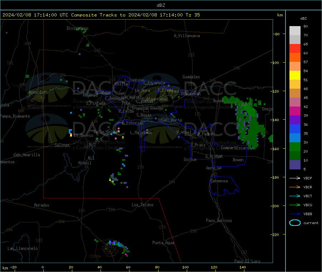Click the 'J_Prats' map label

coord(198,145)
